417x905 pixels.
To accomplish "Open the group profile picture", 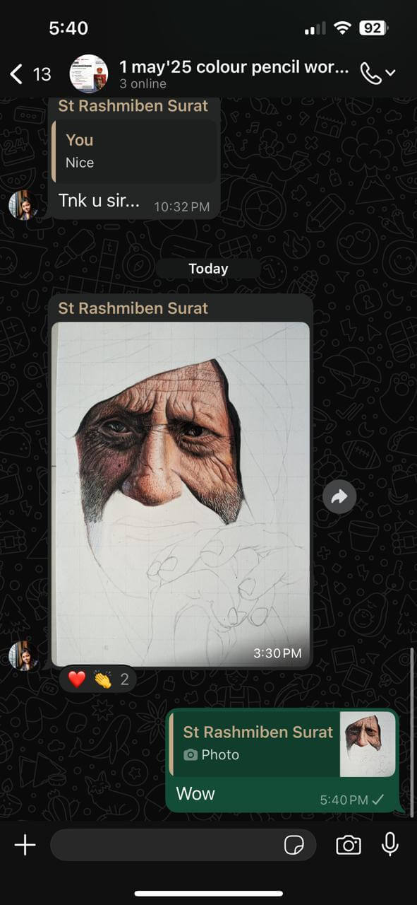I will click(89, 74).
